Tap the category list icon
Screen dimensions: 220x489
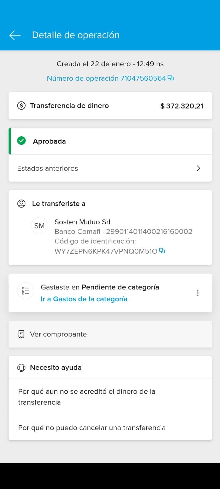[26, 291]
